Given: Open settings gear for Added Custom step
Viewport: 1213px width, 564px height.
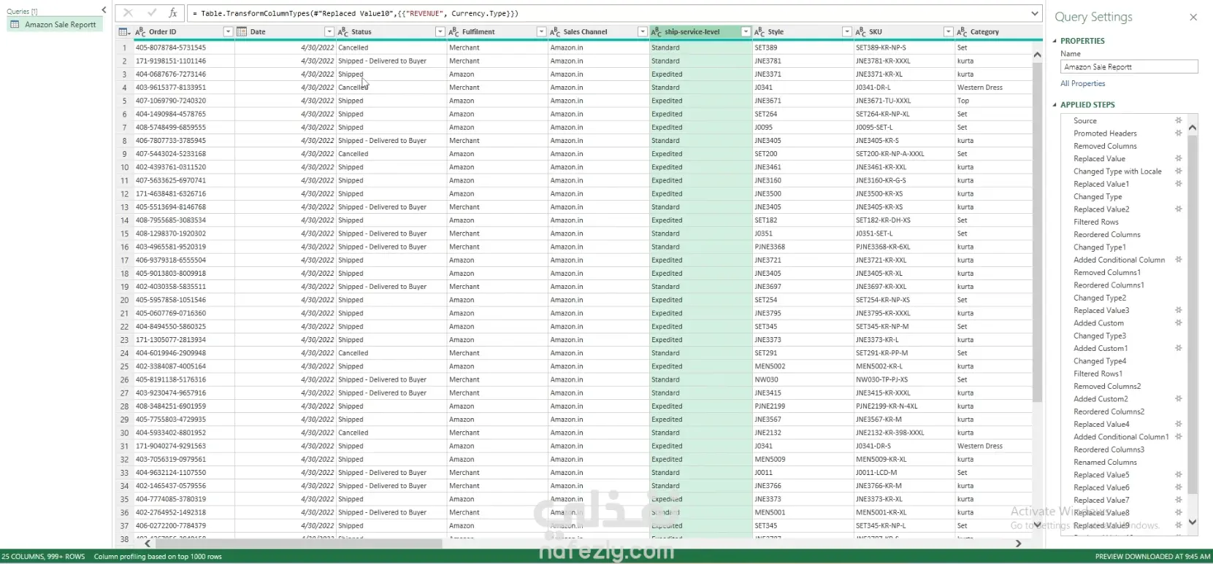Looking at the screenshot, I should (x=1178, y=323).
